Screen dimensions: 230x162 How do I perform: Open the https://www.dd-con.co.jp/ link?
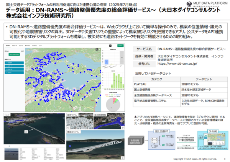[x=177, y=64]
